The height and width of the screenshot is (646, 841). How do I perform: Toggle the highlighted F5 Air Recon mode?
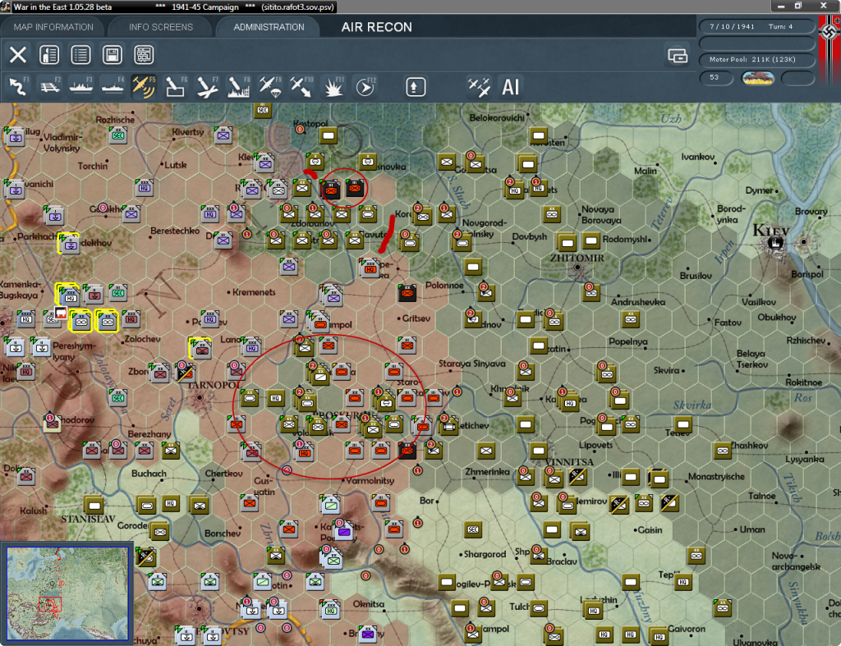coord(144,86)
